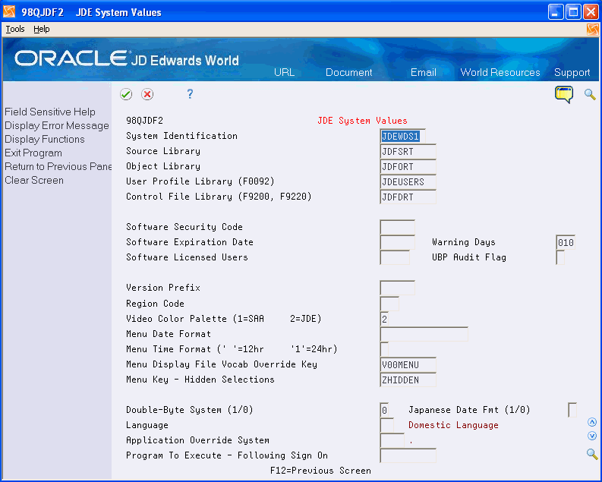The image size is (602, 482).
Task: Select Display Functions in sidebar
Action: 45,139
